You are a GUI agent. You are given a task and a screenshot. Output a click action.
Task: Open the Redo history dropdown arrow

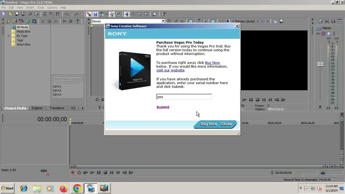[x=82, y=14]
